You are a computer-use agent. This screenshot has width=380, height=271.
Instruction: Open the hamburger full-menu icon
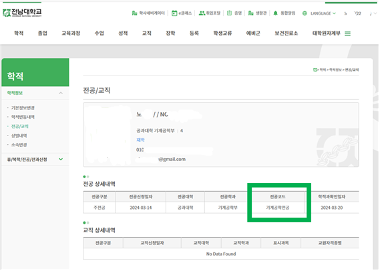[x=347, y=33]
